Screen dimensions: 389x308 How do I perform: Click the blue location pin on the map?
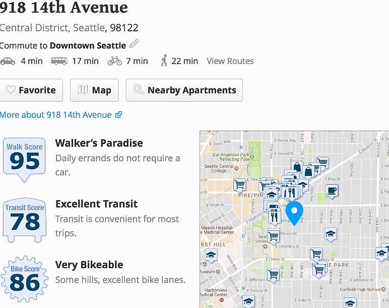click(294, 213)
